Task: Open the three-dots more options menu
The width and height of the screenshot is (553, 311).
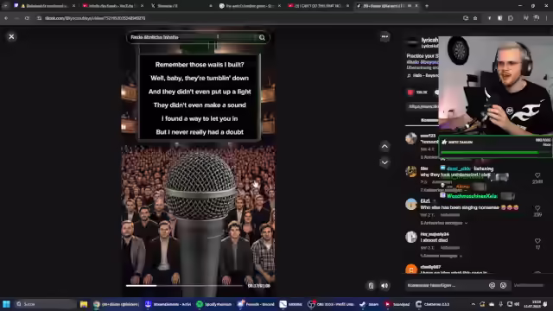Action: pyautogui.click(x=385, y=36)
